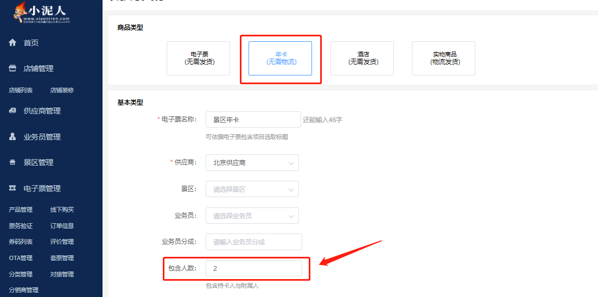Select the 电子票 product type card
The width and height of the screenshot is (598, 297).
coord(198,58)
